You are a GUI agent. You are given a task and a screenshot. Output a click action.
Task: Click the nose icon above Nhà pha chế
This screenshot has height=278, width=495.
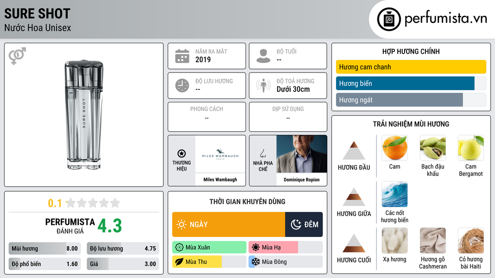coord(262,154)
